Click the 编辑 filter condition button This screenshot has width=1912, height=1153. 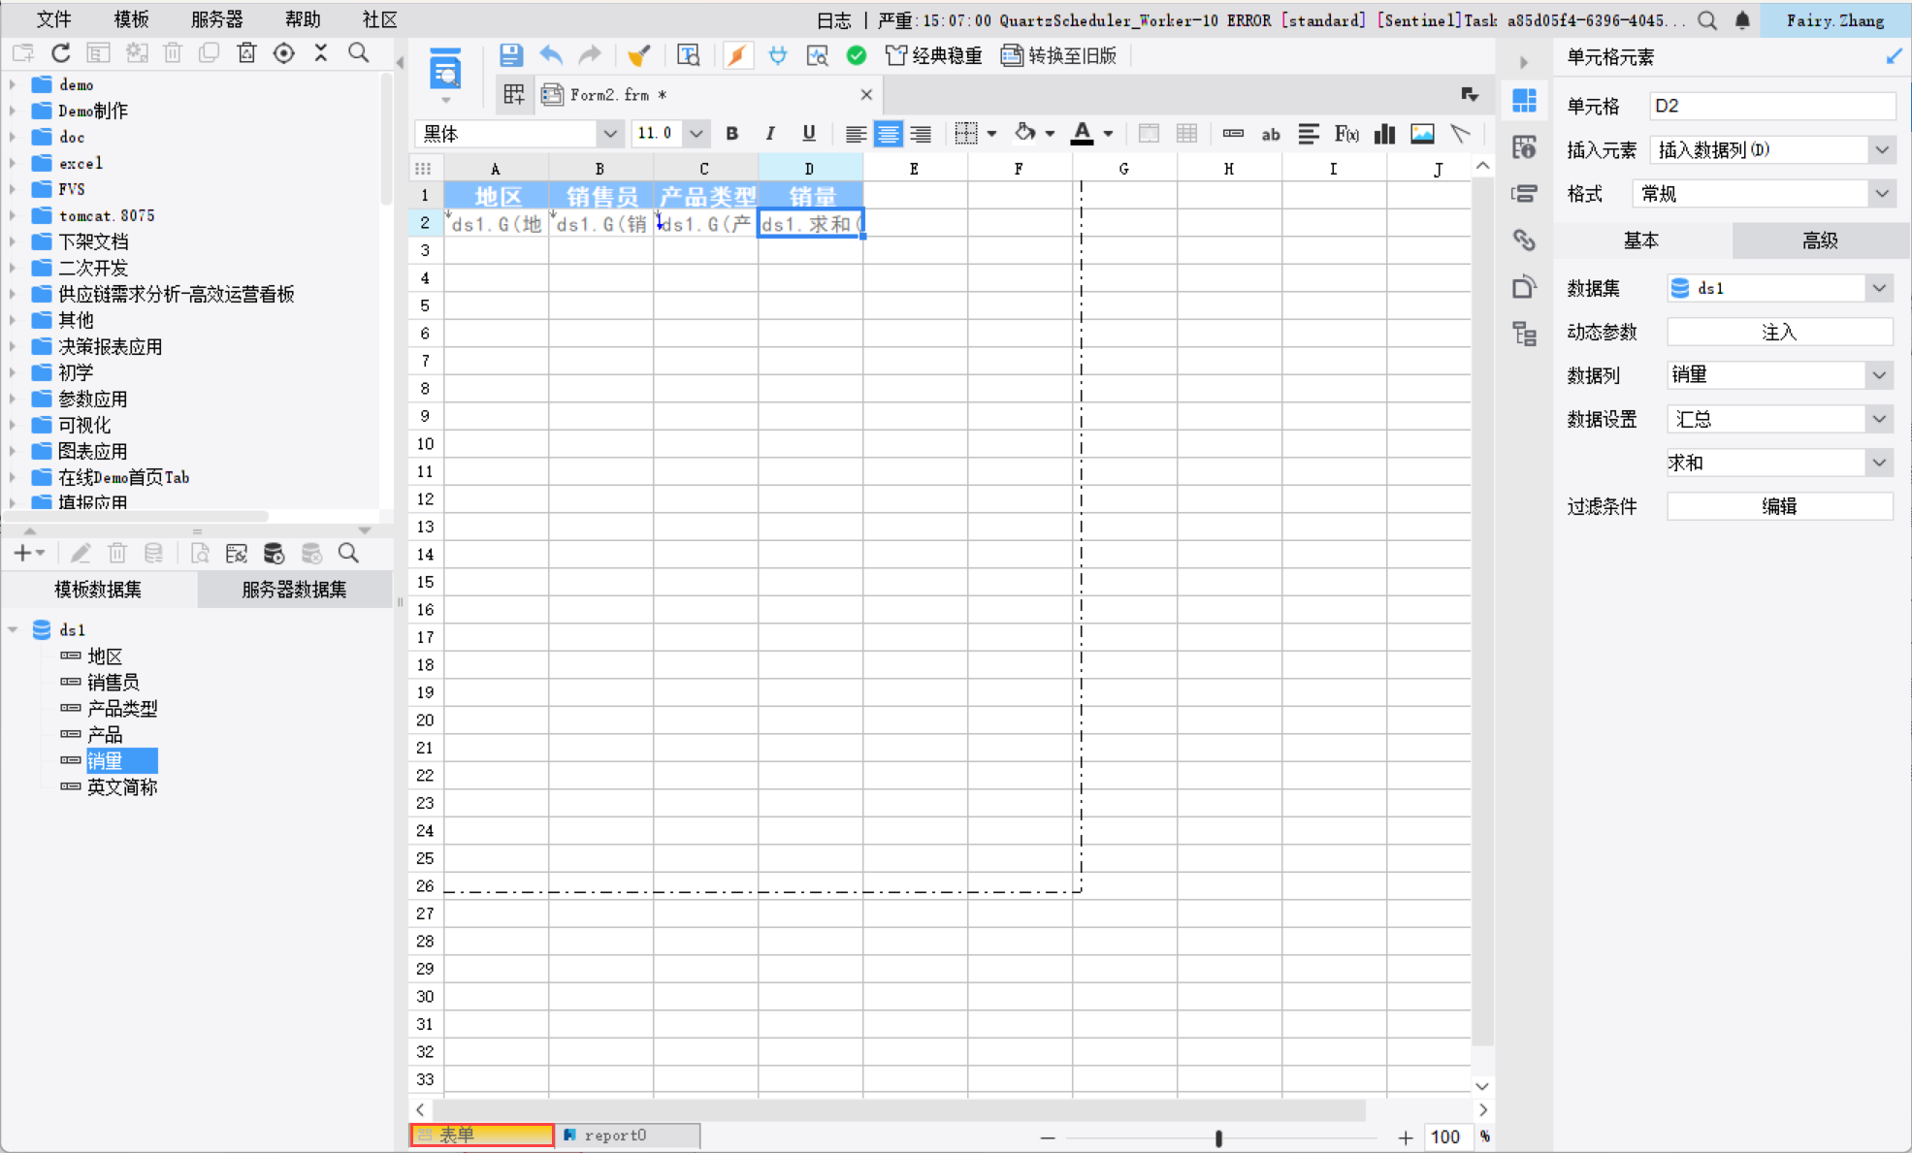tap(1779, 506)
